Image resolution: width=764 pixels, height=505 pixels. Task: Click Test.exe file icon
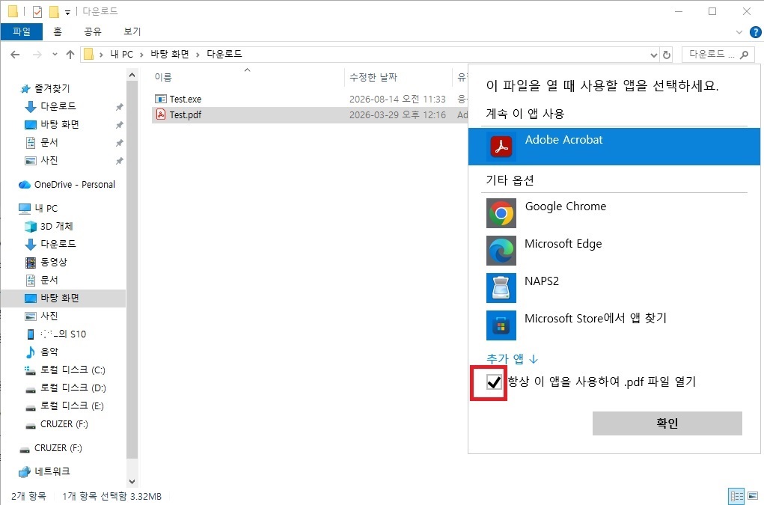point(160,99)
